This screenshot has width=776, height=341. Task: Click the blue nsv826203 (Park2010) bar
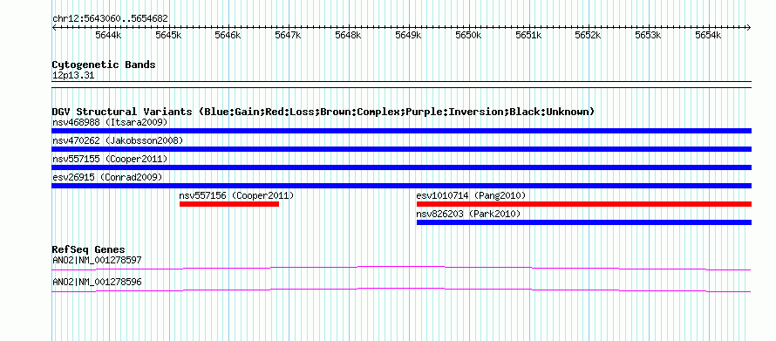pos(584,222)
